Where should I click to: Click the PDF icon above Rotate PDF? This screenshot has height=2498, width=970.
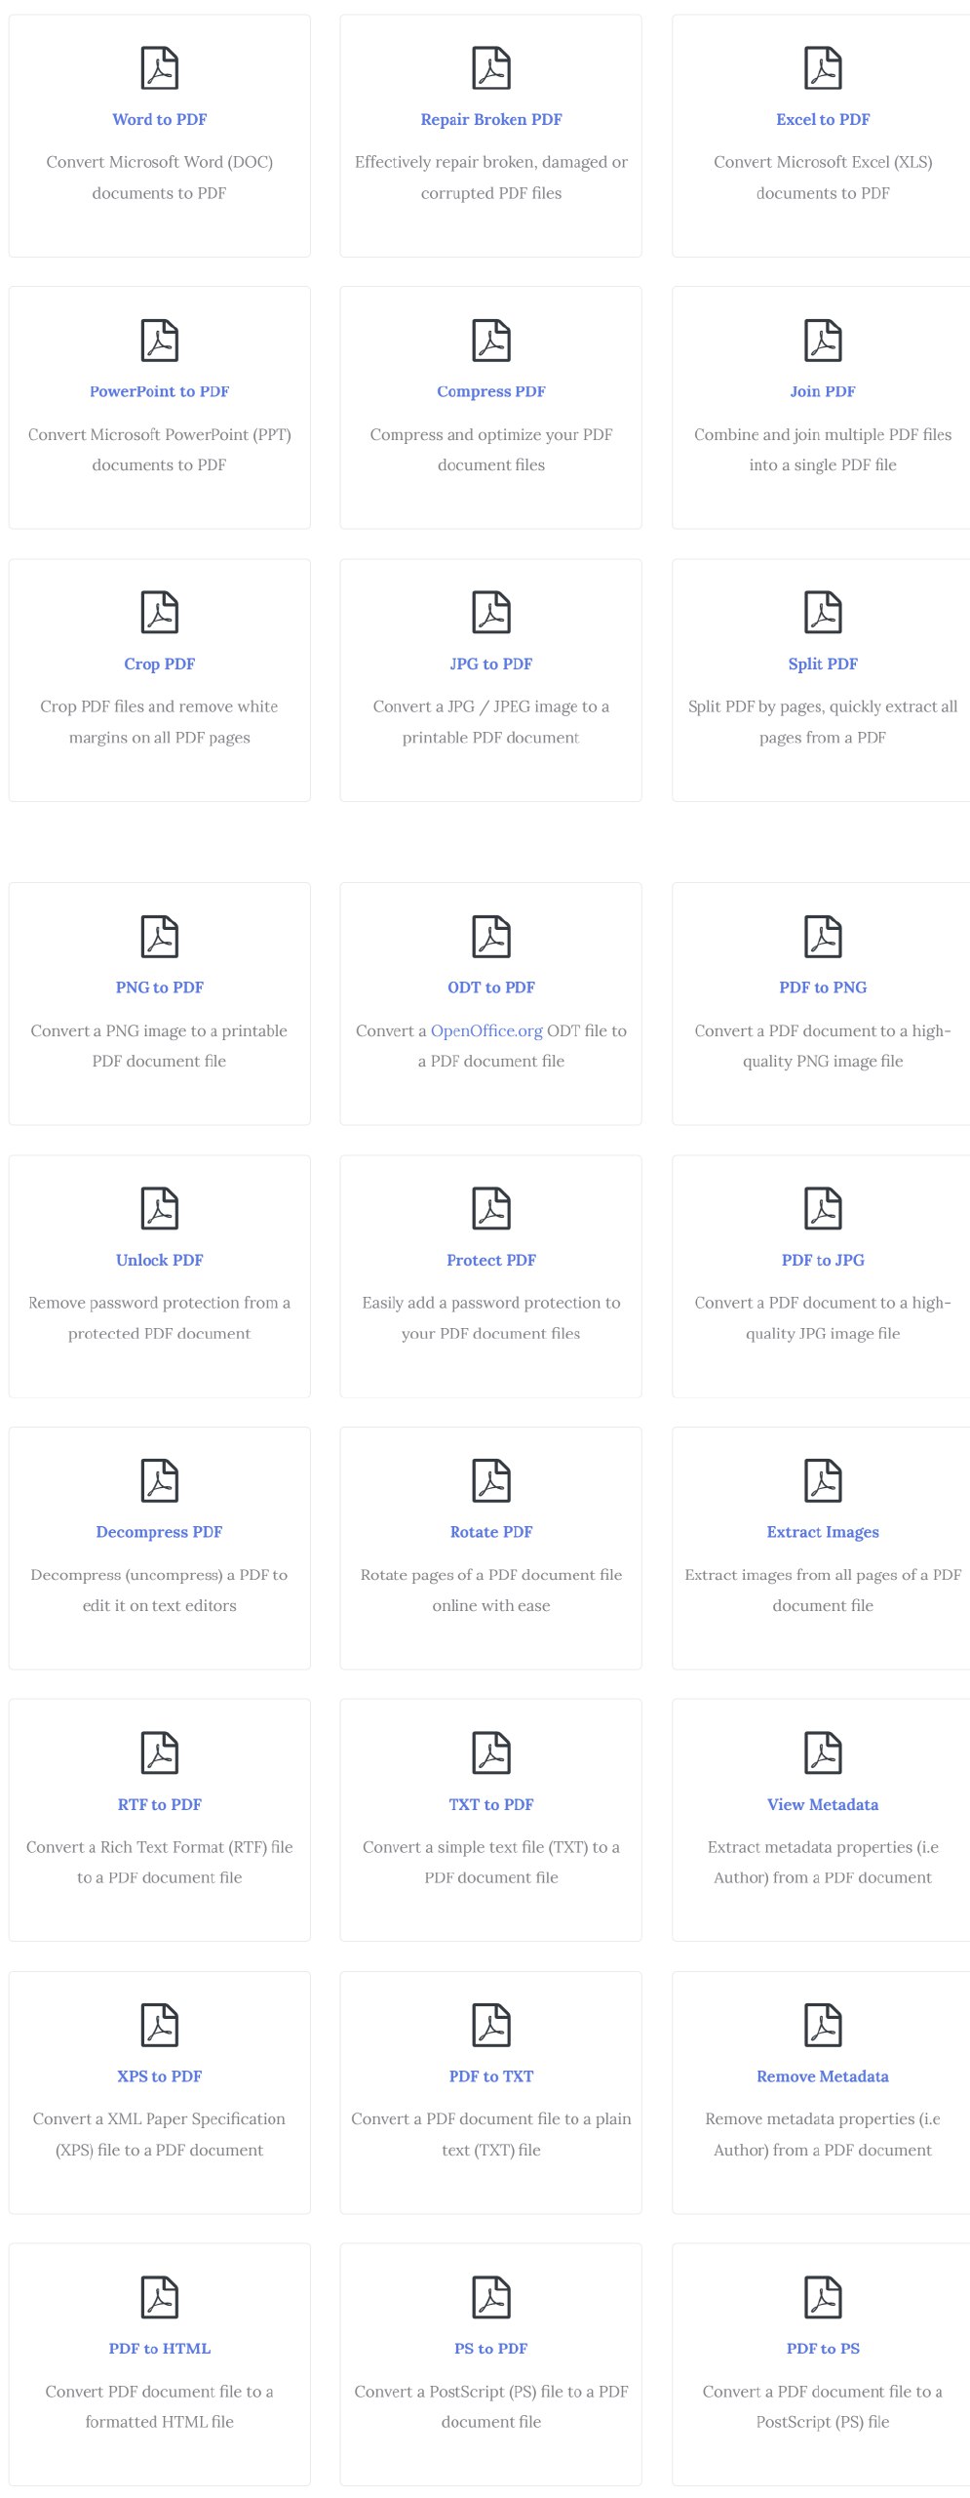(491, 1481)
